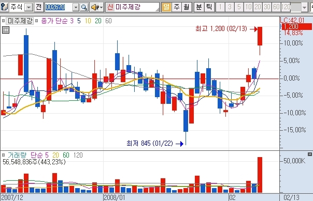Screen dimensions: 313x201
Task: Click the -15.00% axis label
Action: coord(295,130)
